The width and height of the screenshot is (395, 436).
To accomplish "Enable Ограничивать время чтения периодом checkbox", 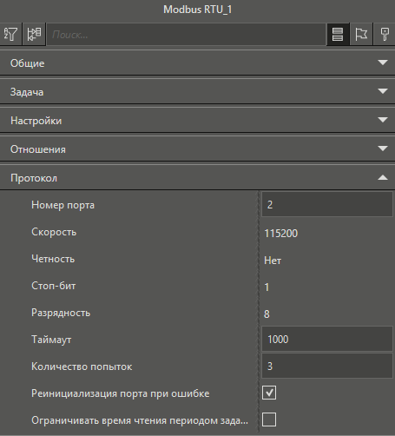I will pos(269,419).
